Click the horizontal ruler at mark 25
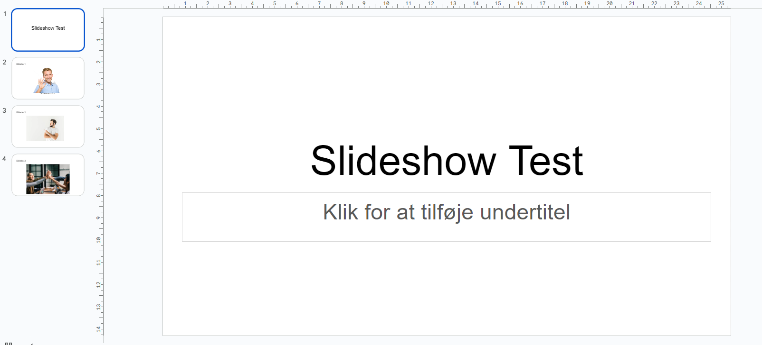 [x=721, y=4]
